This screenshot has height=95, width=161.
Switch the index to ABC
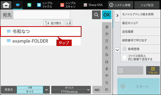coord(97,90)
